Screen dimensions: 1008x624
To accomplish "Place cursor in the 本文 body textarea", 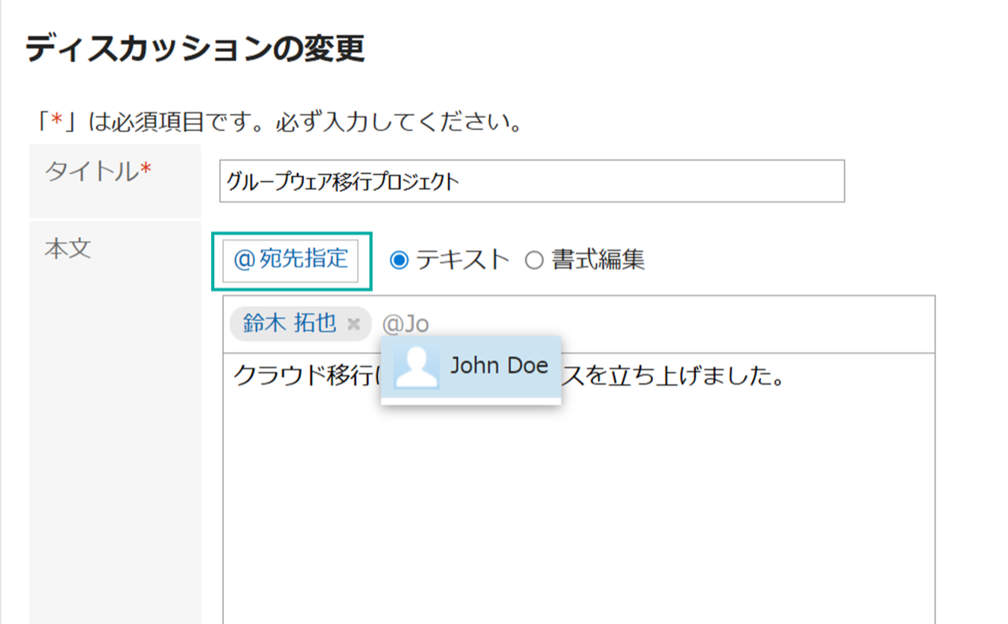I will coord(579,488).
